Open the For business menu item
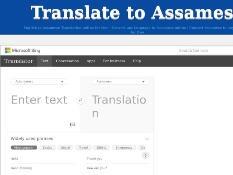 pos(114,61)
